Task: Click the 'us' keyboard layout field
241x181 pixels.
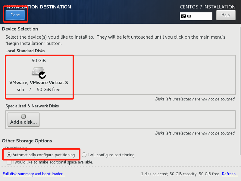Action: (x=199, y=16)
